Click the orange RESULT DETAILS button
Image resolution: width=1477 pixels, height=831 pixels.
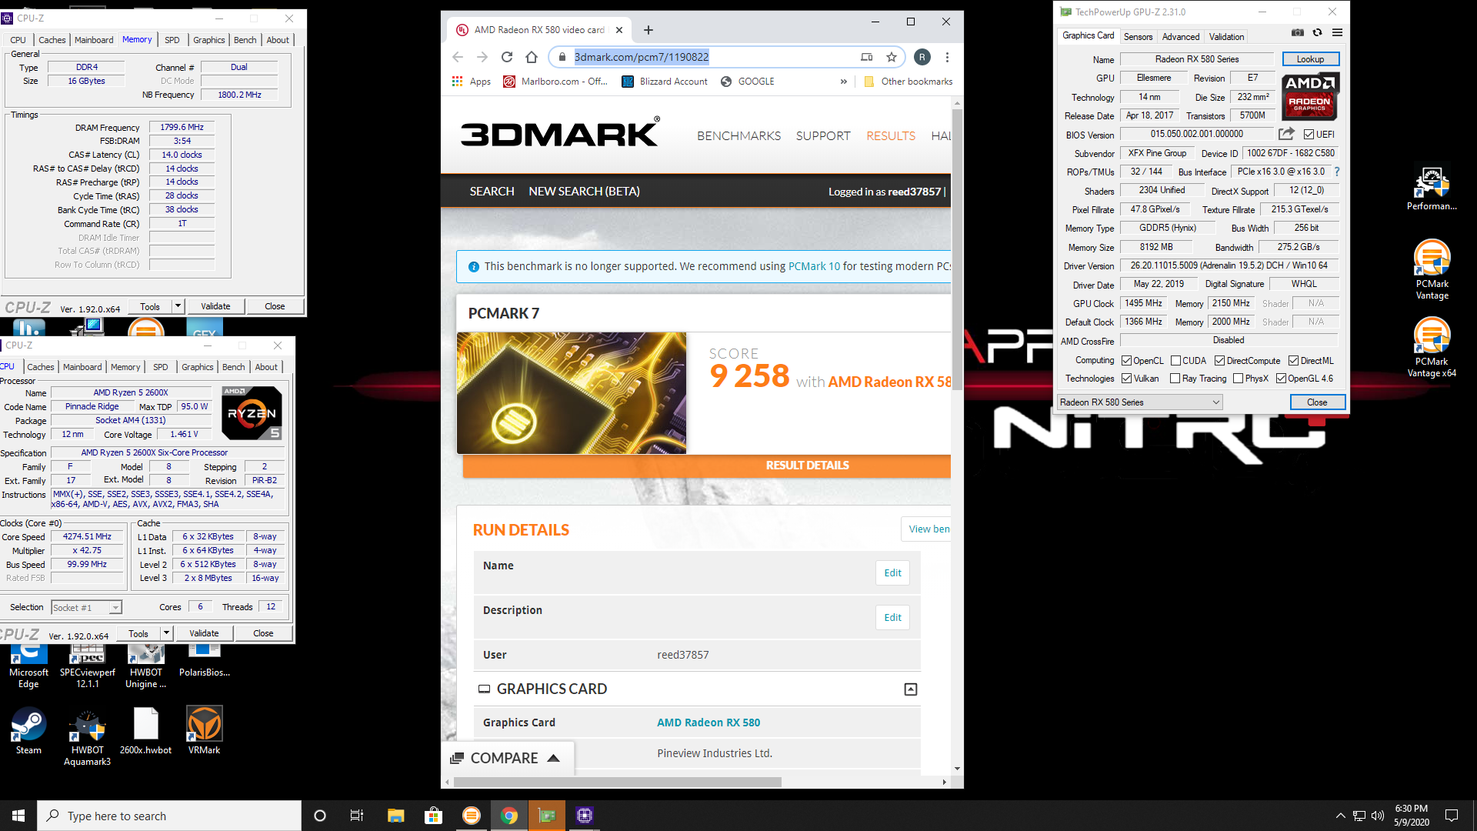(706, 466)
